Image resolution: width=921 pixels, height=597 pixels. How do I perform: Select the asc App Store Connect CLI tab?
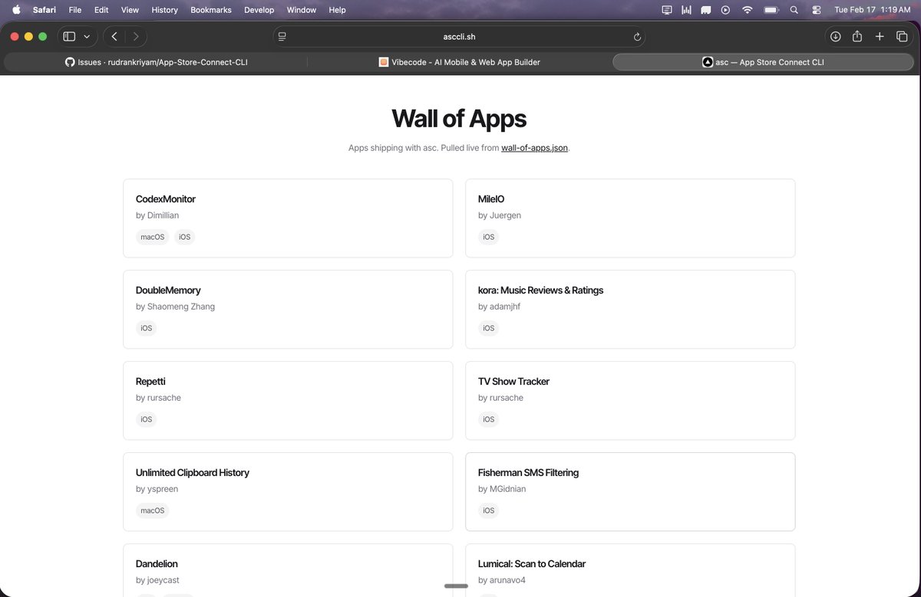pyautogui.click(x=763, y=62)
